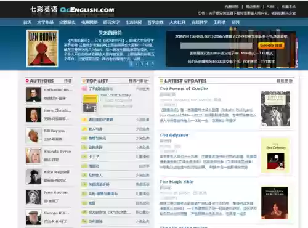Open 小王子 in the top list
This screenshot has width=308, height=228.
click(94, 157)
